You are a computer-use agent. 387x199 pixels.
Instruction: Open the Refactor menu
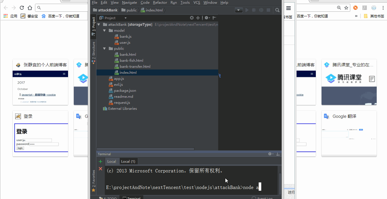tap(160, 3)
